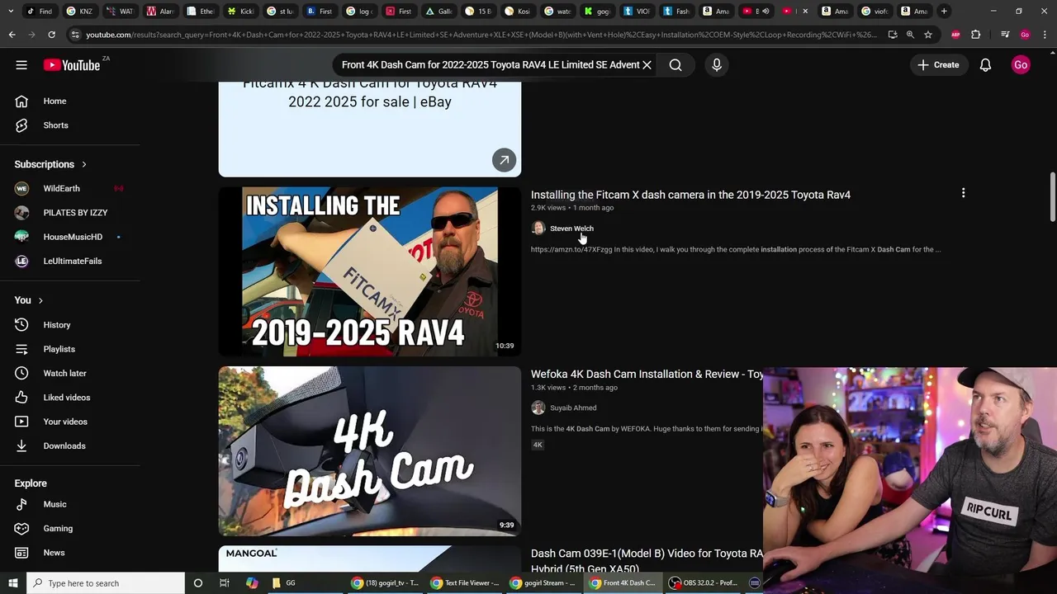The width and height of the screenshot is (1057, 594).
Task: Open the Create menu button
Action: (938, 65)
